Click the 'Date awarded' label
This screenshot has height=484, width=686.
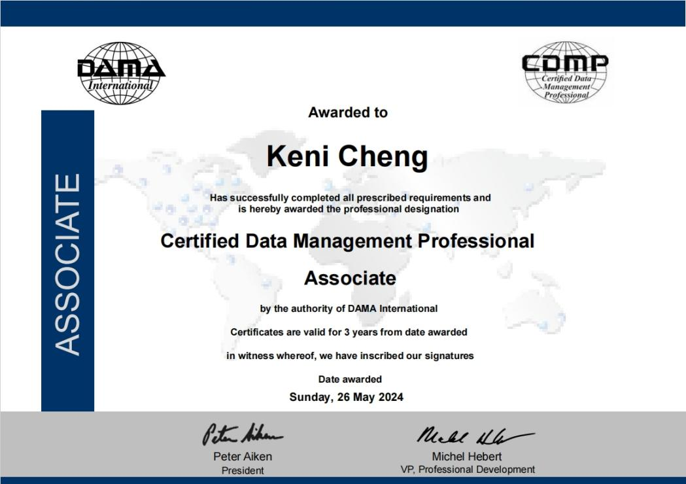click(x=350, y=379)
